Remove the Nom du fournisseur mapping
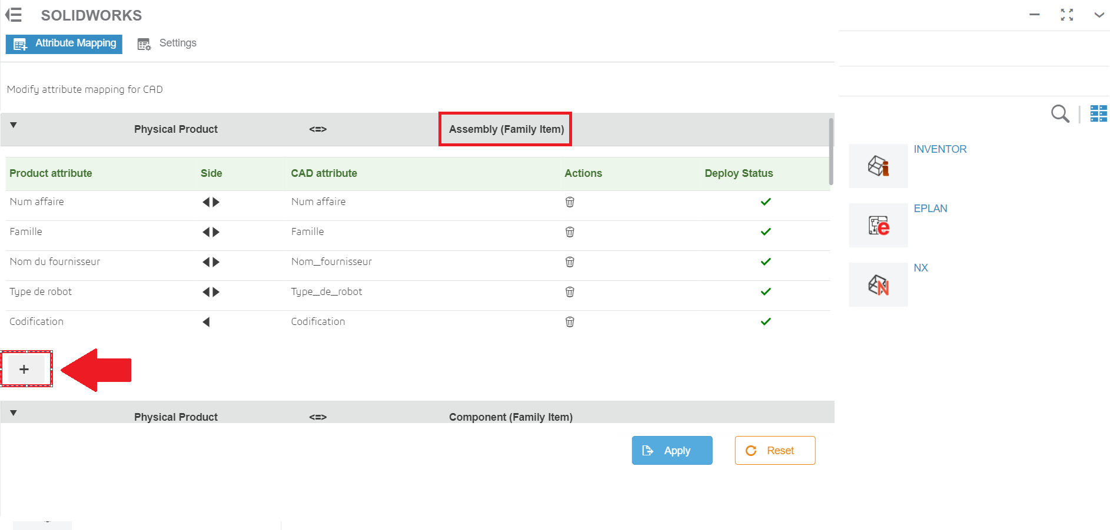The height and width of the screenshot is (530, 1110). (x=570, y=262)
